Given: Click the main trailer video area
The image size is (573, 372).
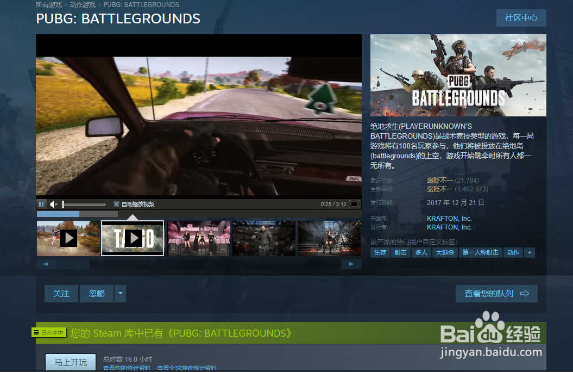Looking at the screenshot, I should pyautogui.click(x=199, y=116).
